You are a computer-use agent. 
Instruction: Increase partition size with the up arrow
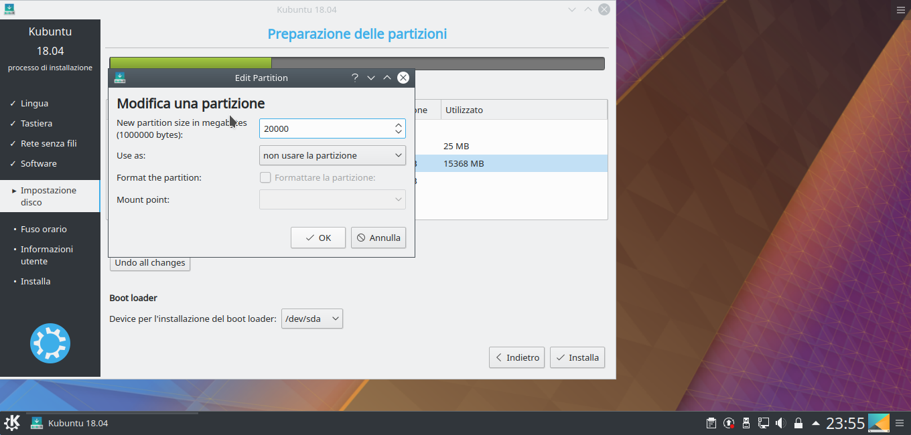[399, 124]
